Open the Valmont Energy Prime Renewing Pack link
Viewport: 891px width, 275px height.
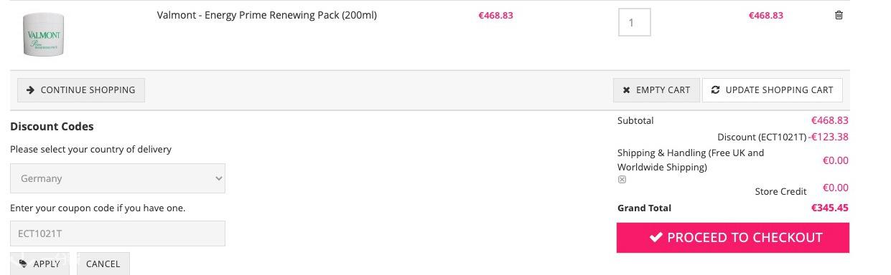coord(267,15)
